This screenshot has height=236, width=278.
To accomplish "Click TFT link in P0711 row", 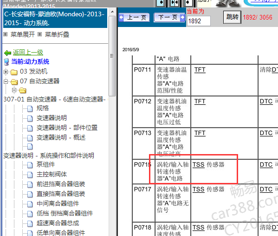I will coord(200,69).
